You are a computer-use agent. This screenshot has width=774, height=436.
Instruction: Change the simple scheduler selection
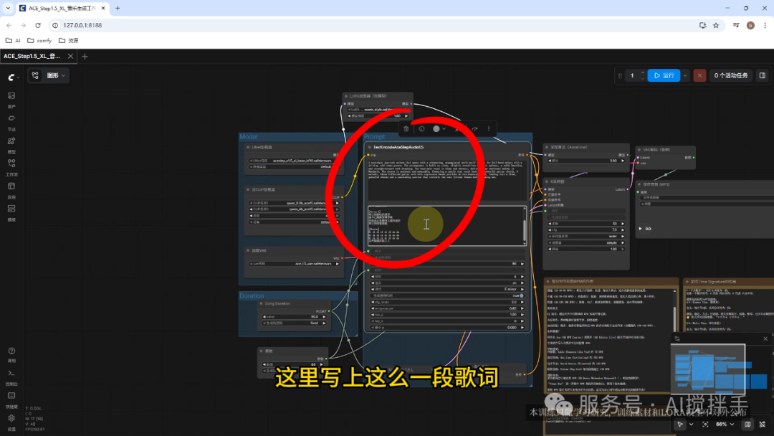pyautogui.click(x=586, y=243)
